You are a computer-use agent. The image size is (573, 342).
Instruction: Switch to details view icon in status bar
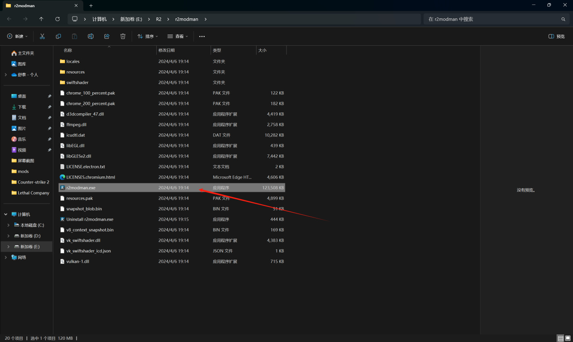[560, 338]
